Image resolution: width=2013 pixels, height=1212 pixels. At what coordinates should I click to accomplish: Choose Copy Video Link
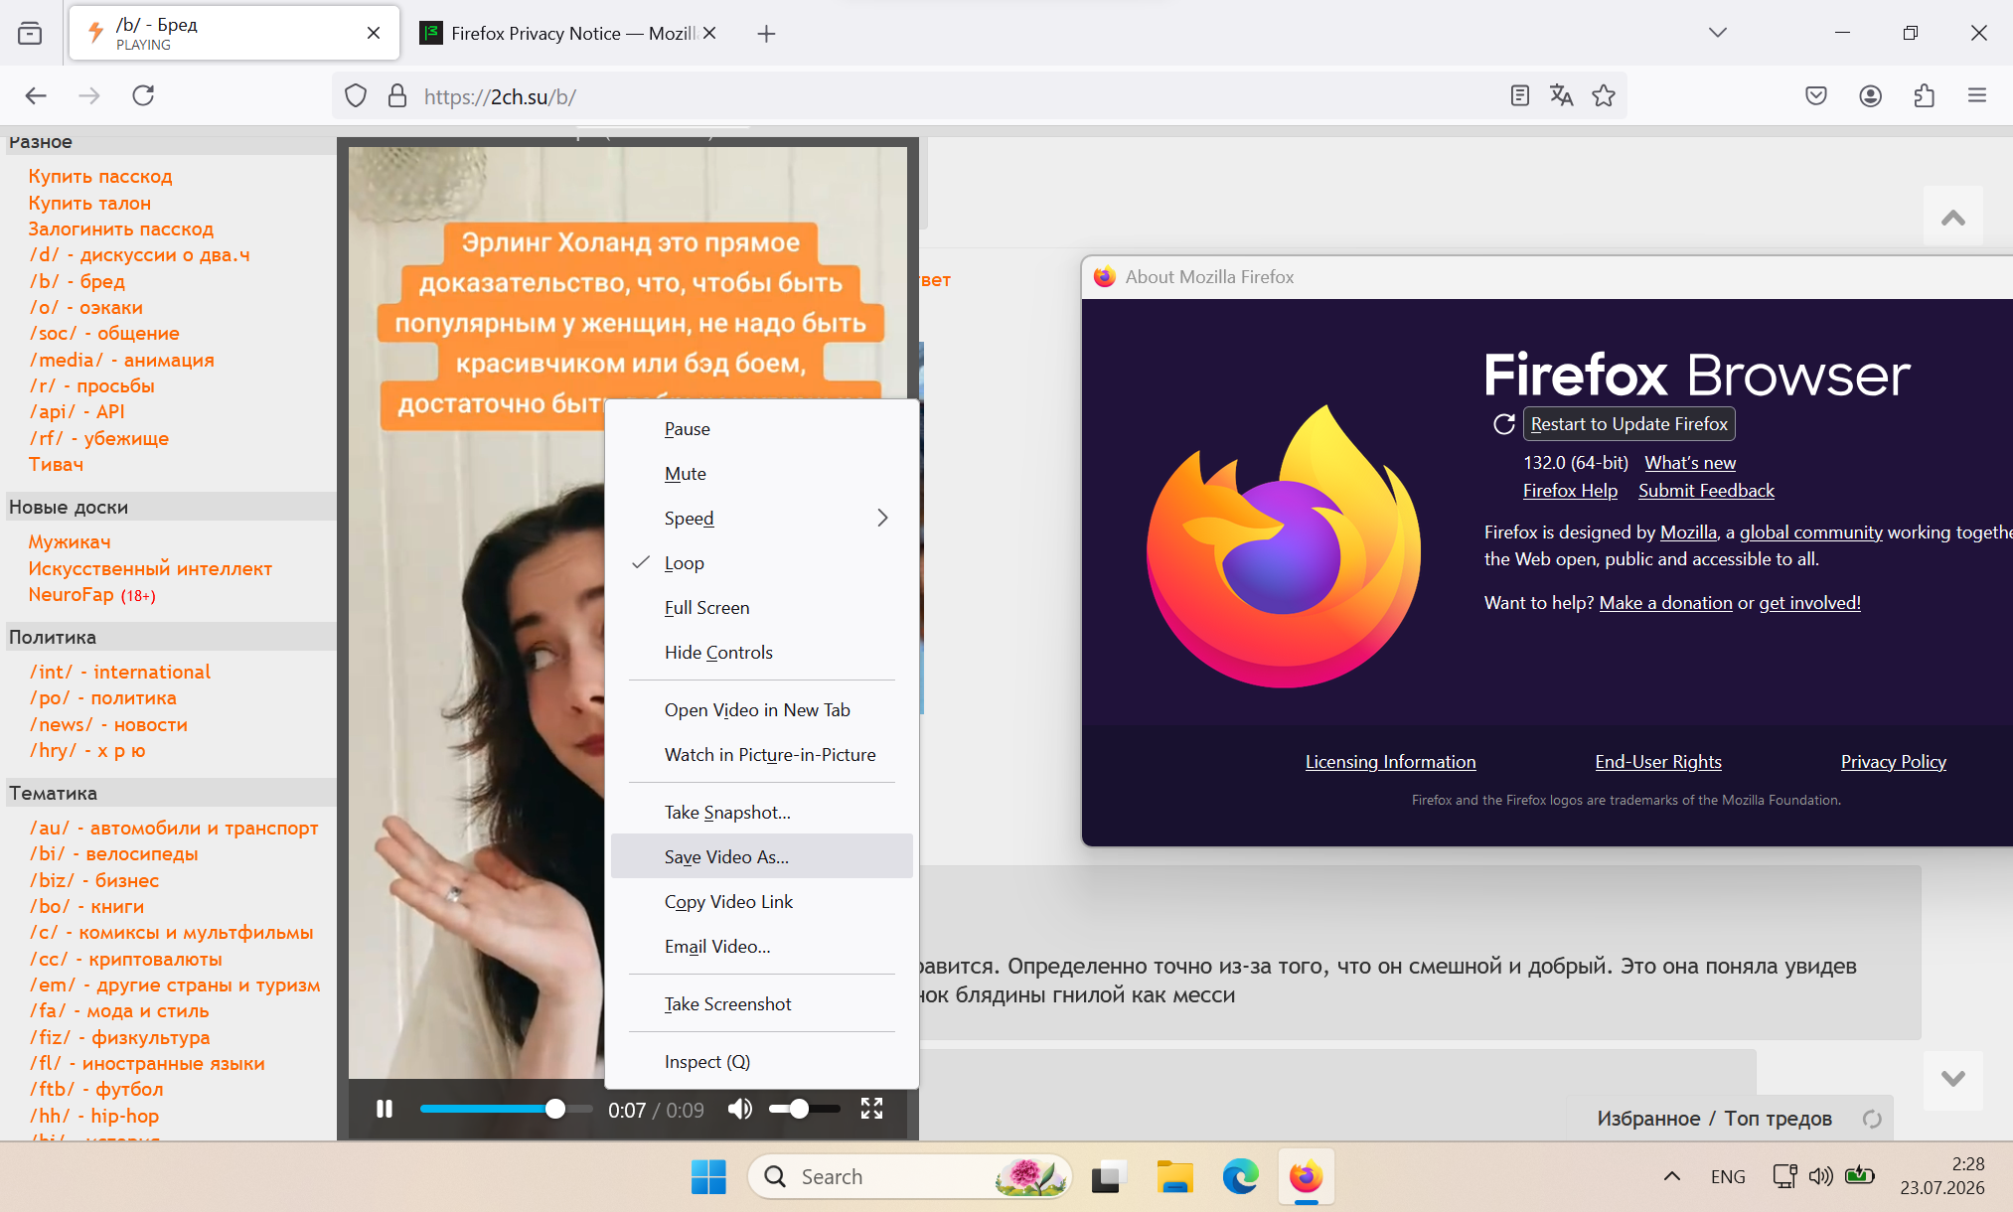click(762, 902)
